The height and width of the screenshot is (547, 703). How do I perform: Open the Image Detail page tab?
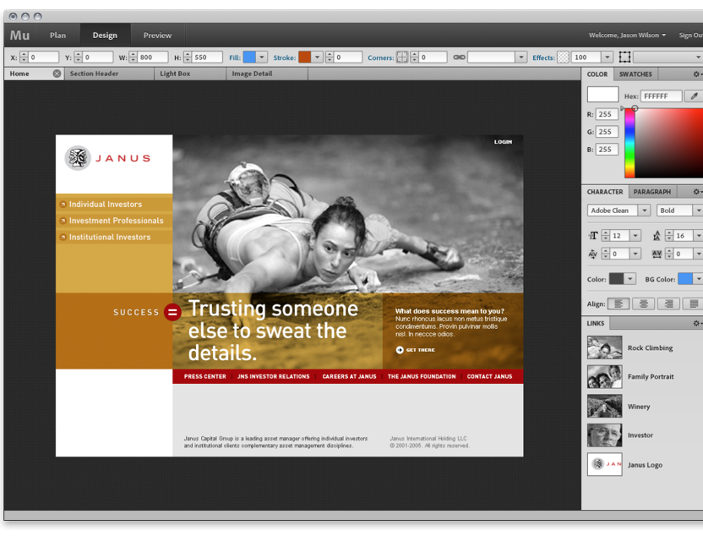tap(267, 74)
